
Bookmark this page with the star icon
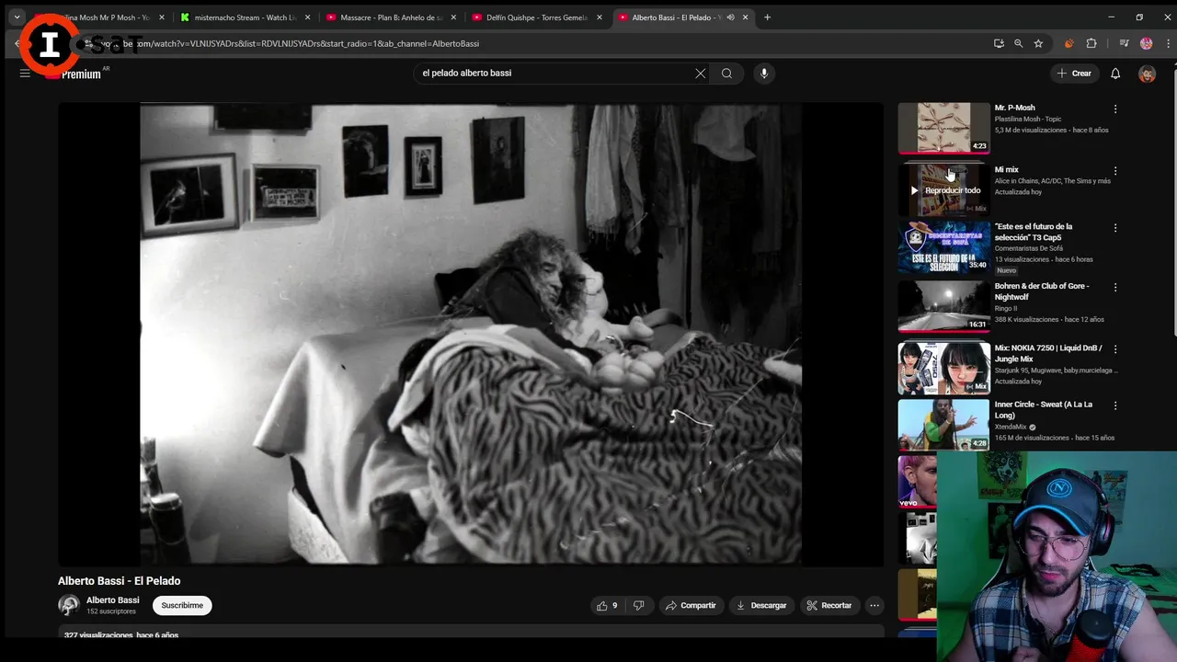[x=1038, y=43]
